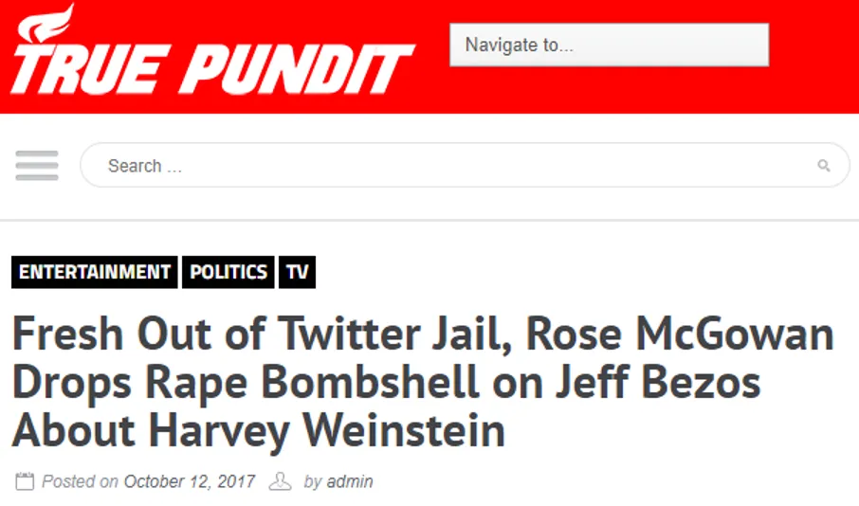Expand the 'Navigate to...' dropdown
859x506 pixels.
pos(610,45)
